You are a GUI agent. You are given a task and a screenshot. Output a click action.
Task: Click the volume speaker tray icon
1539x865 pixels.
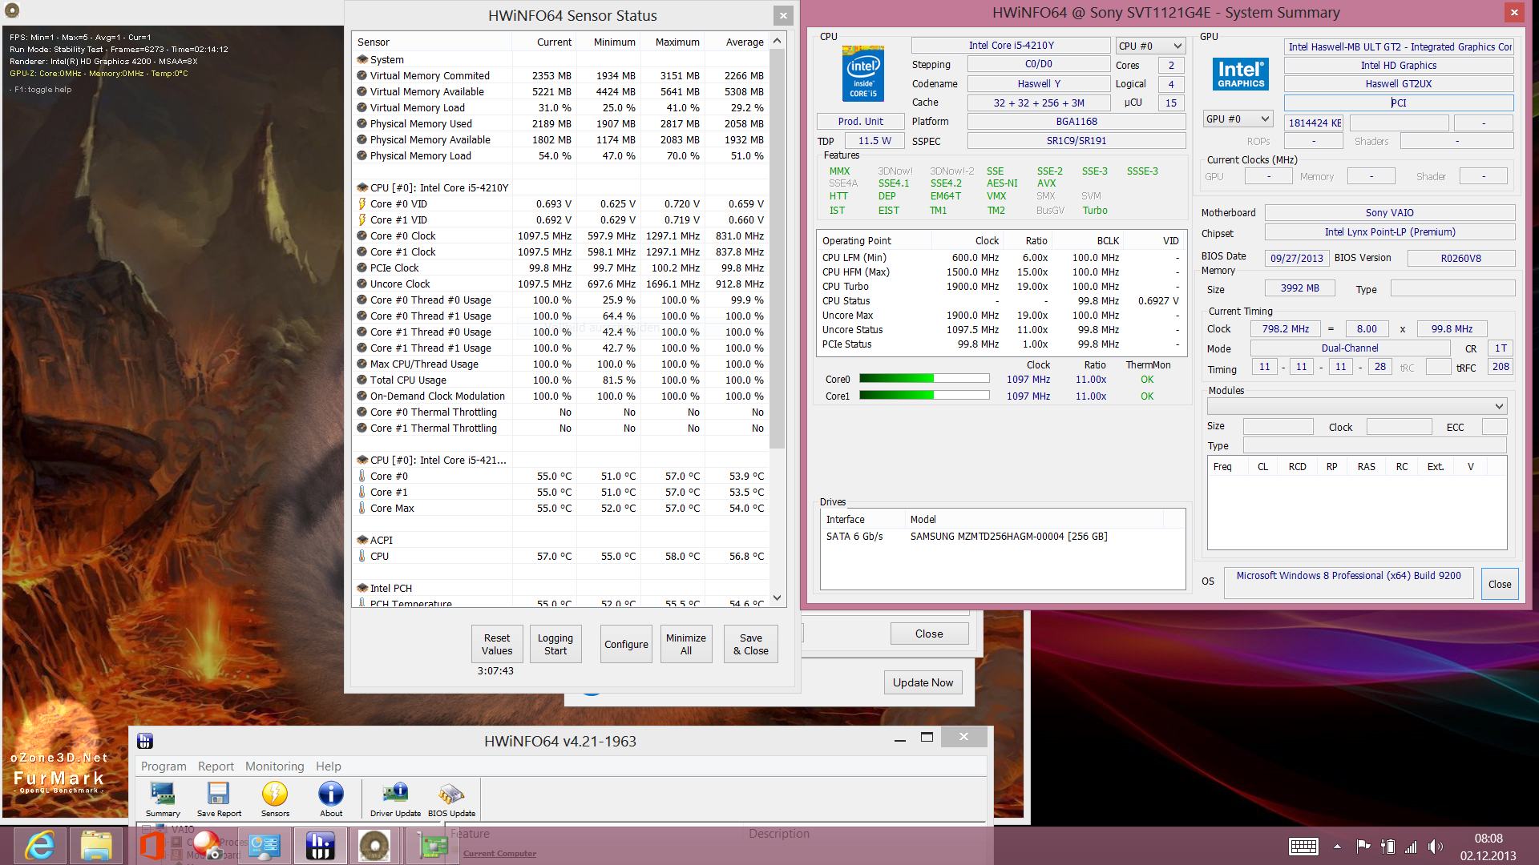tap(1435, 847)
